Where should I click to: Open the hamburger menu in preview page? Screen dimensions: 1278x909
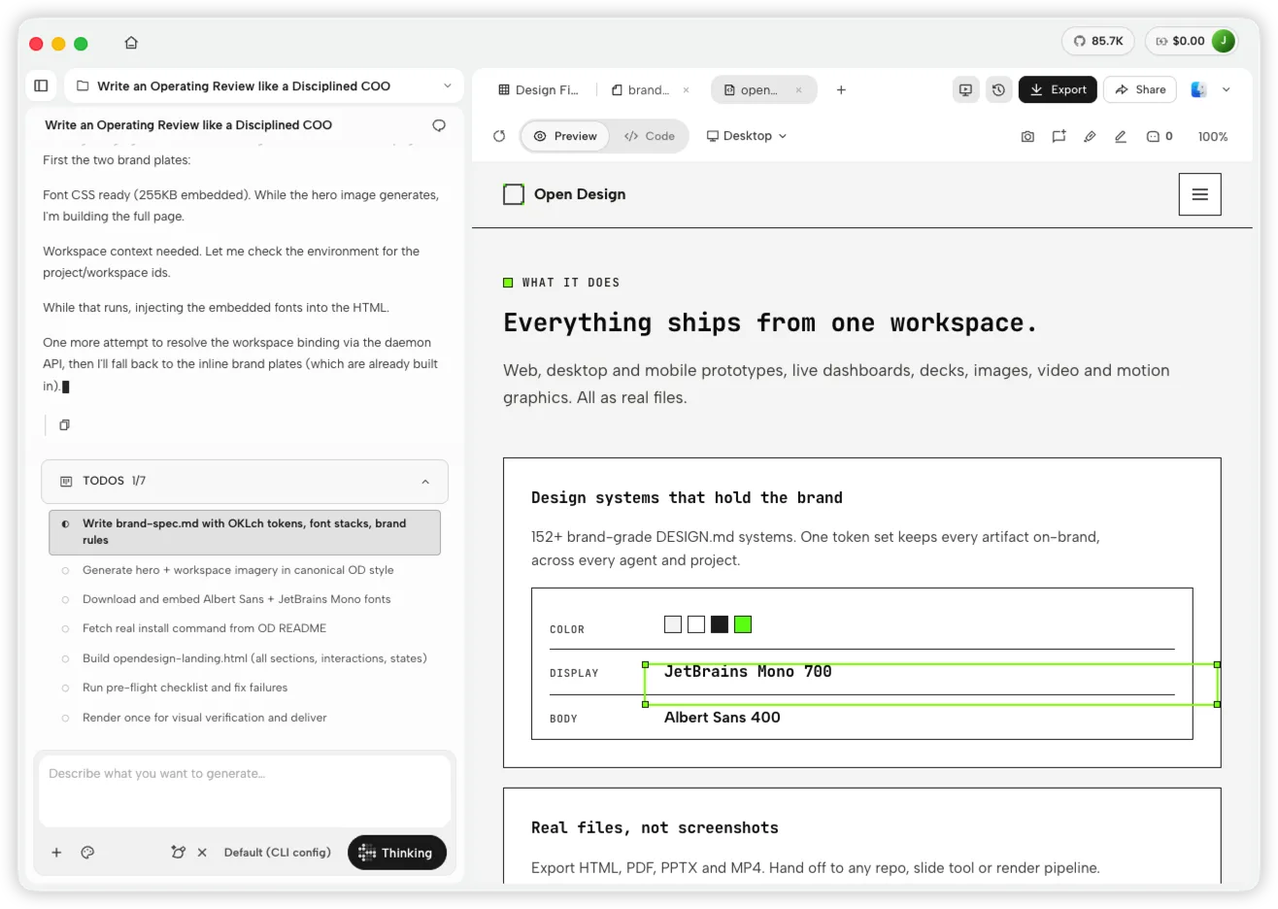1199,194
